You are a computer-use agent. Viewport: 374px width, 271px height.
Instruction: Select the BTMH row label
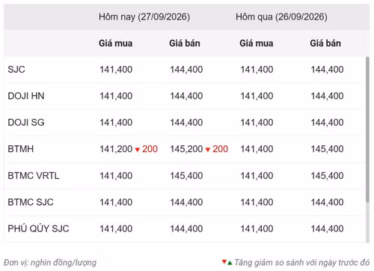(x=21, y=149)
